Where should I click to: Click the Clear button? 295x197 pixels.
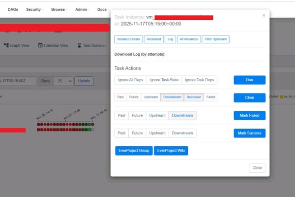(x=250, y=98)
